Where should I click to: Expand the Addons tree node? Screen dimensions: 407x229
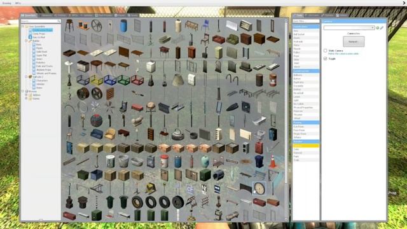click(26, 95)
